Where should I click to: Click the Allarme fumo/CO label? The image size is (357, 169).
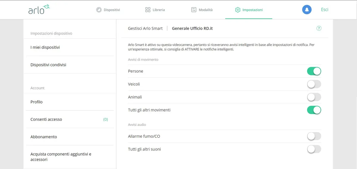(144, 136)
